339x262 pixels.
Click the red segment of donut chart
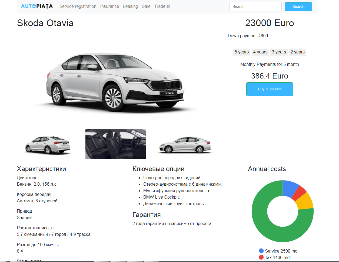pyautogui.click(x=300, y=193)
